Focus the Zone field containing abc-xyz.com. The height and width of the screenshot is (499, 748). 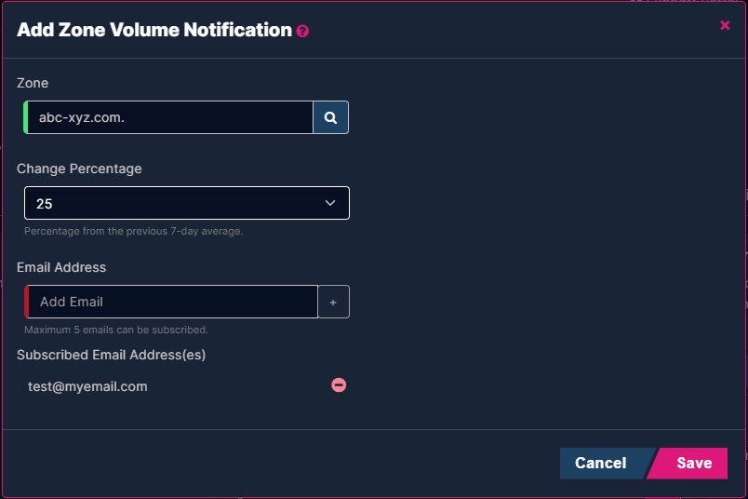click(170, 117)
